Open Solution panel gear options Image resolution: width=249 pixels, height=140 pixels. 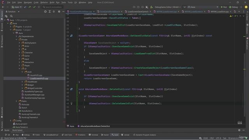59,12
